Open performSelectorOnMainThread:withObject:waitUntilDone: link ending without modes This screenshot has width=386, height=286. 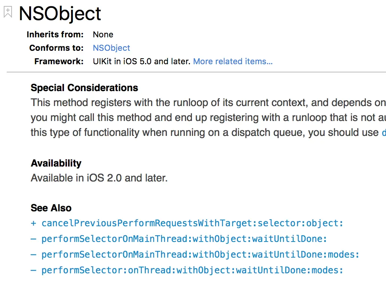184,239
